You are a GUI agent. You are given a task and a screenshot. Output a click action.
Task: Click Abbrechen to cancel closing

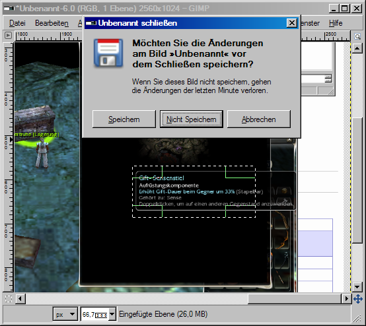(259, 119)
